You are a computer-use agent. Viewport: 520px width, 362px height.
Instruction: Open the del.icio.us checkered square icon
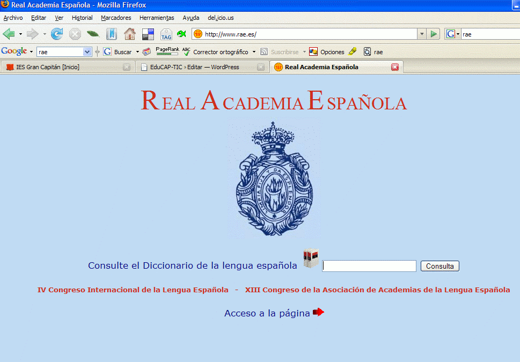coord(148,34)
